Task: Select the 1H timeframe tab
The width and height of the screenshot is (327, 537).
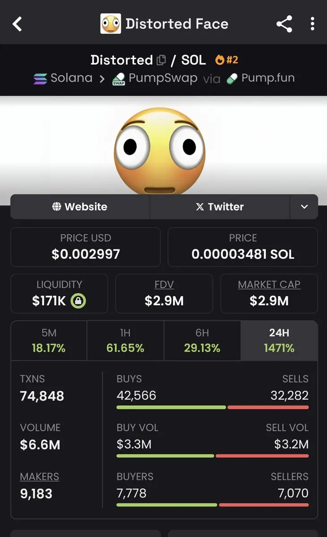Action: point(125,341)
